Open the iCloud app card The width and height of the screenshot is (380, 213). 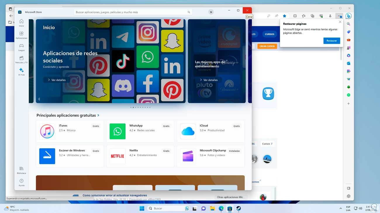point(211,131)
